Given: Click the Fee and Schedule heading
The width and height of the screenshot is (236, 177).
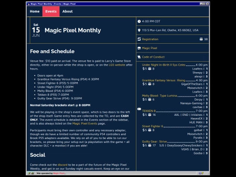Looking at the screenshot, I should pos(52,51).
